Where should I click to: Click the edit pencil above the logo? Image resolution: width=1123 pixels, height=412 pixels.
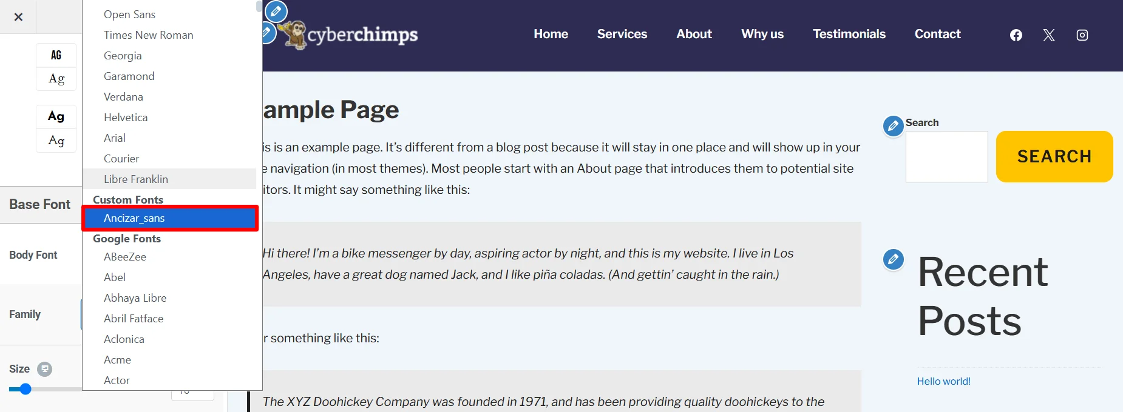(276, 11)
